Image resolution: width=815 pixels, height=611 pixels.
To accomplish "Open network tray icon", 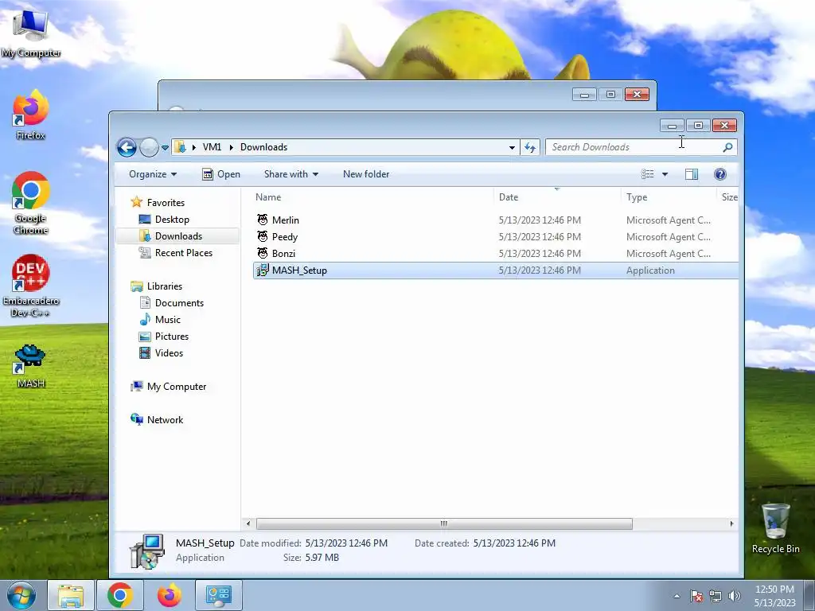I will [x=716, y=596].
